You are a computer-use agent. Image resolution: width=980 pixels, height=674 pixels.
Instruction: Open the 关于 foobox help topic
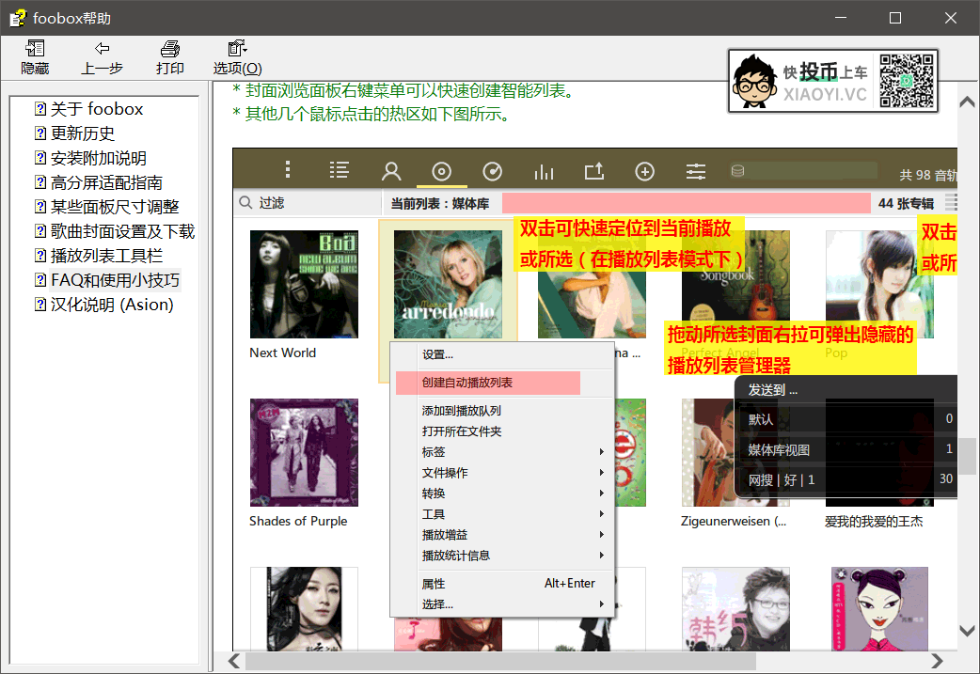[89, 109]
